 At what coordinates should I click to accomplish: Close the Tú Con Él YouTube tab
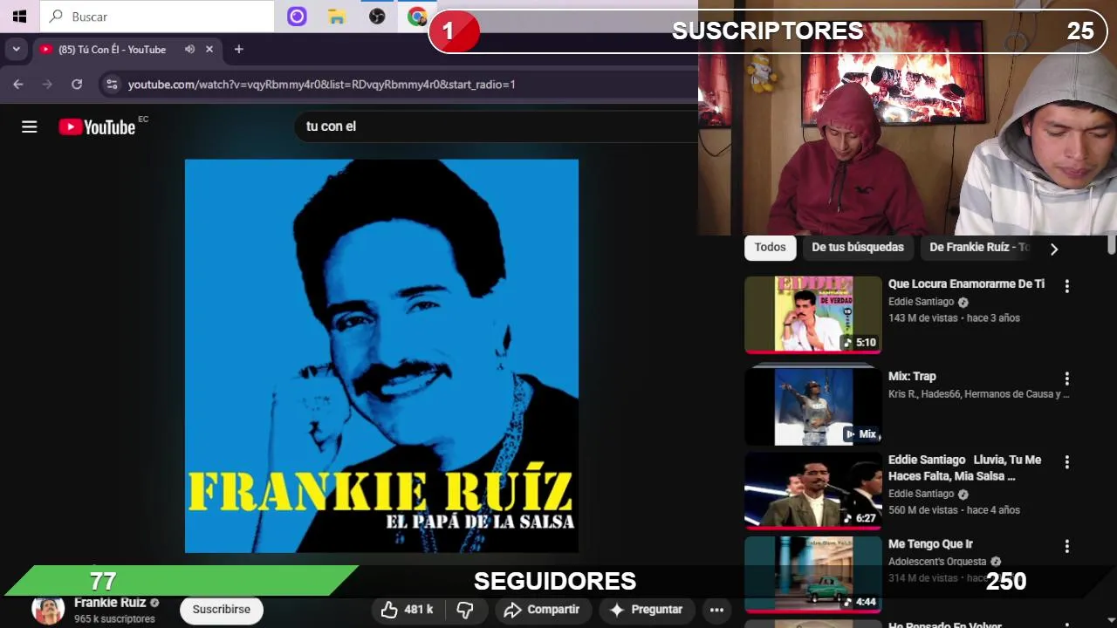tap(209, 50)
